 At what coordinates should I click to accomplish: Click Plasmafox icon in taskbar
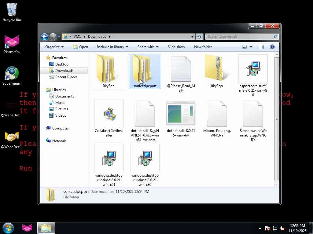(27, 228)
